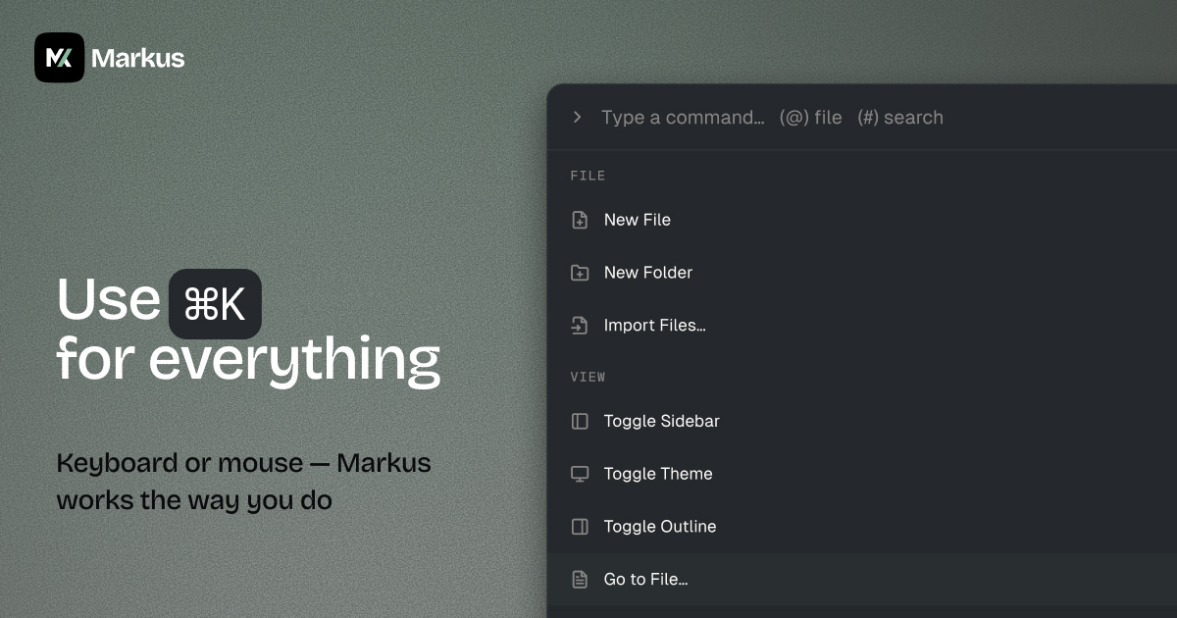Click the New File document icon
The height and width of the screenshot is (618, 1177).
tap(580, 220)
